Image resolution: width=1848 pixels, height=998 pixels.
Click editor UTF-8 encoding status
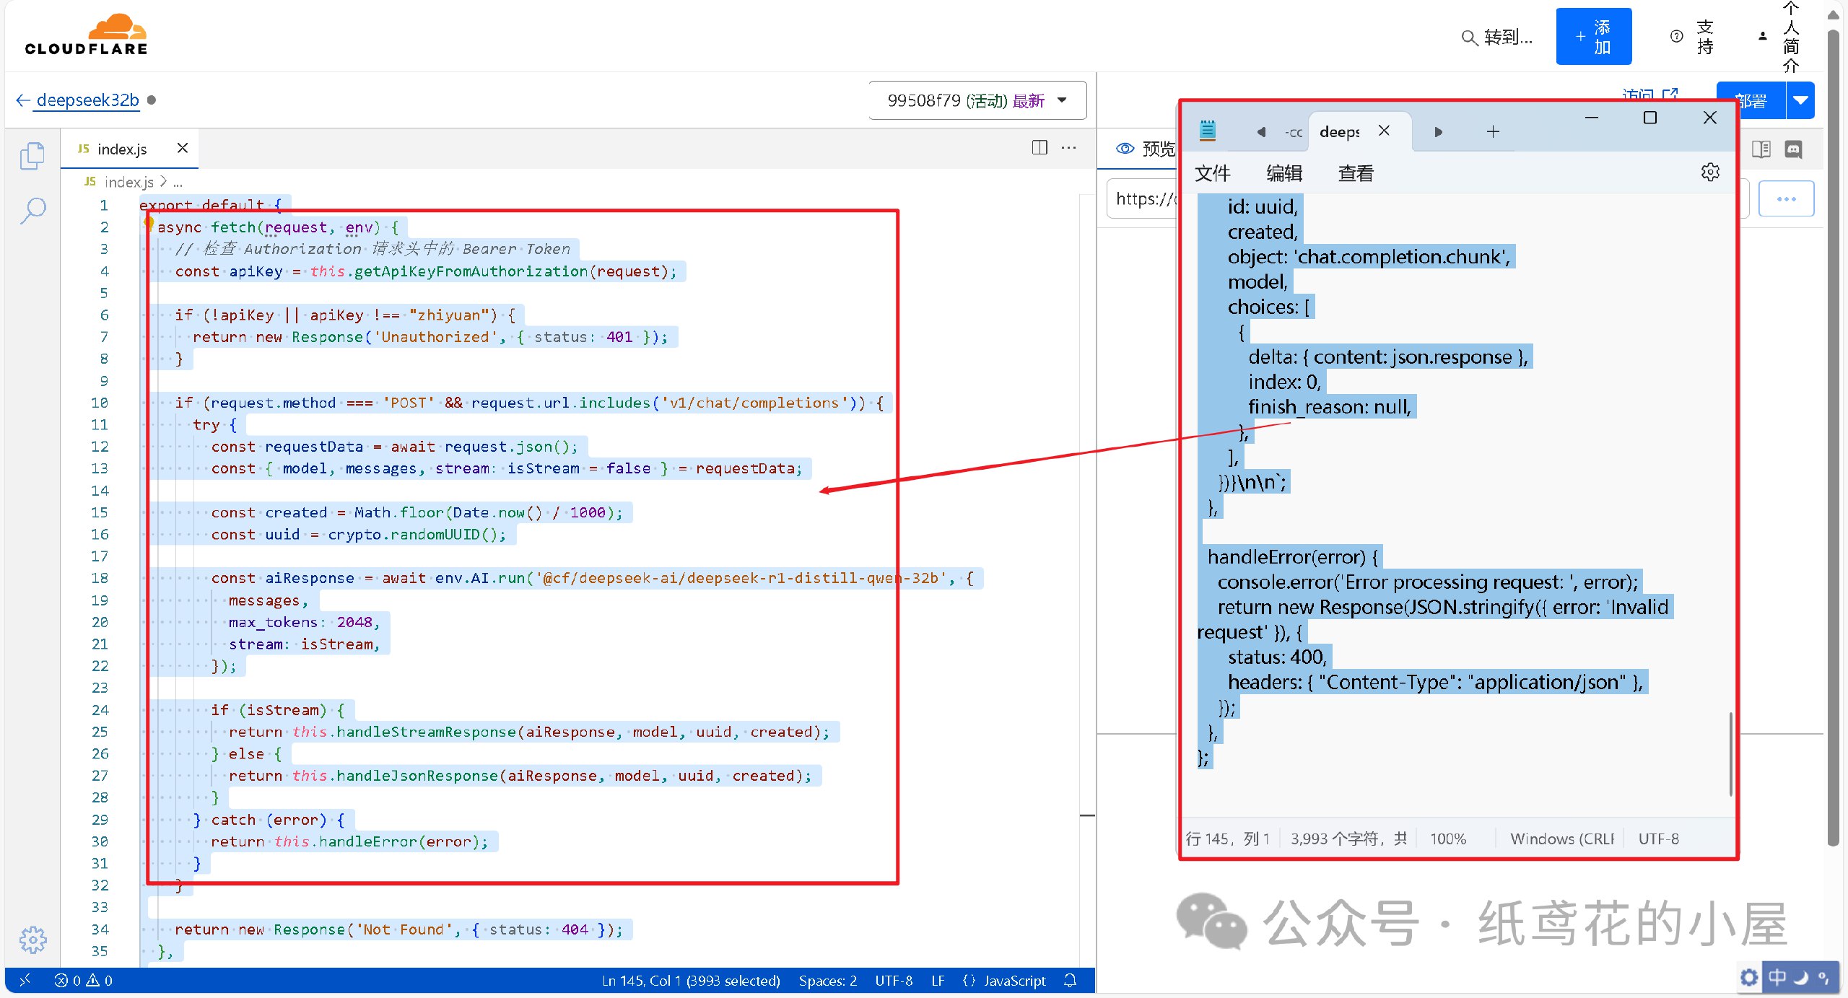tap(894, 980)
